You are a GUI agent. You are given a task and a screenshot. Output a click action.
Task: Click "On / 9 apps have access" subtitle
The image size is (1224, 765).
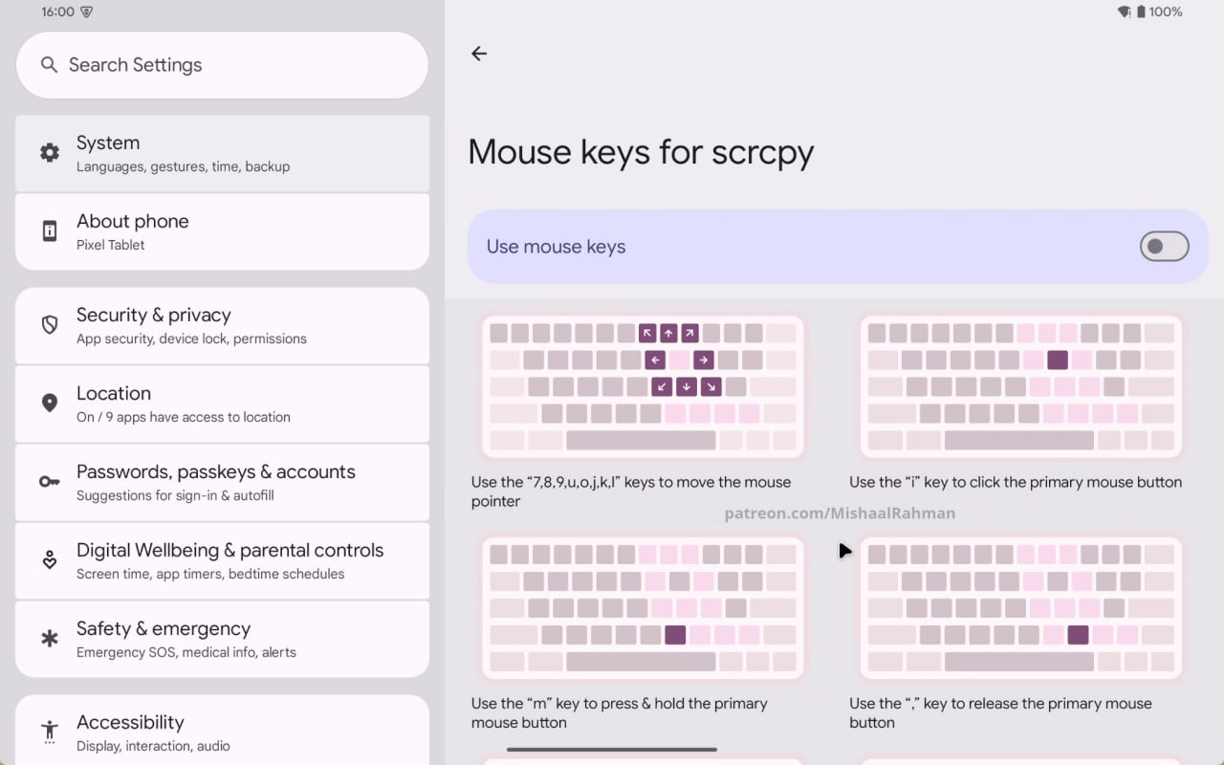tap(184, 417)
